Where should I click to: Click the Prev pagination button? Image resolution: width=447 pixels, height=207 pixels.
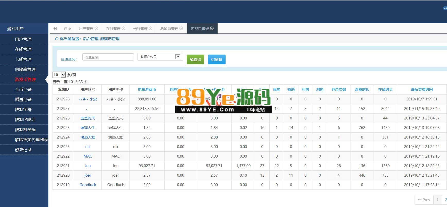424,200
